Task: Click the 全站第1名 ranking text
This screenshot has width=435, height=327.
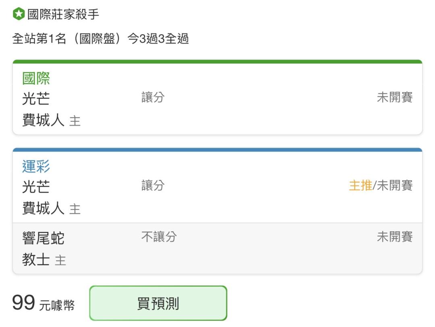Action: 39,39
